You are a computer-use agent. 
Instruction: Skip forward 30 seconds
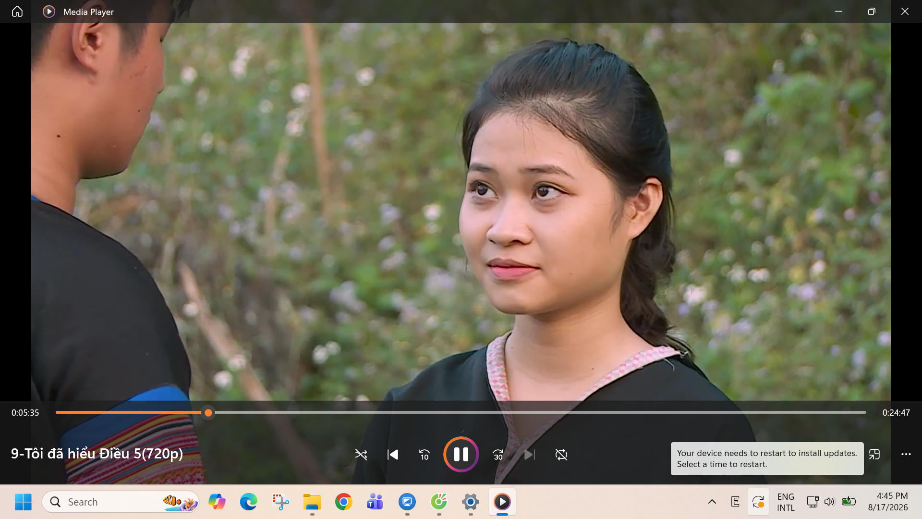[x=498, y=455]
